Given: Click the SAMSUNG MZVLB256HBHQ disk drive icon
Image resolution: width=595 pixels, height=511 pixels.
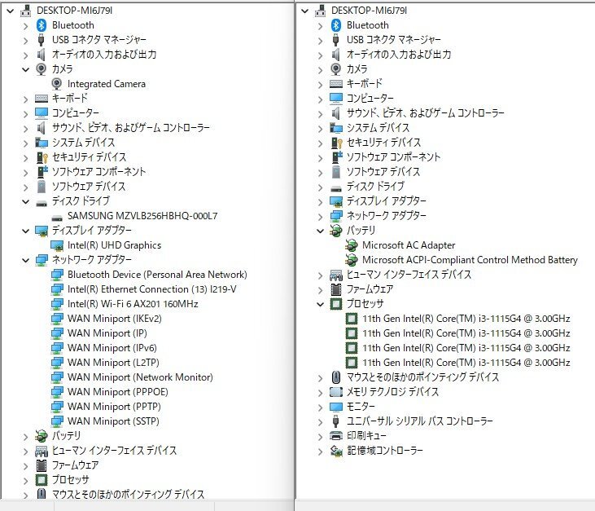Looking at the screenshot, I should click(56, 218).
